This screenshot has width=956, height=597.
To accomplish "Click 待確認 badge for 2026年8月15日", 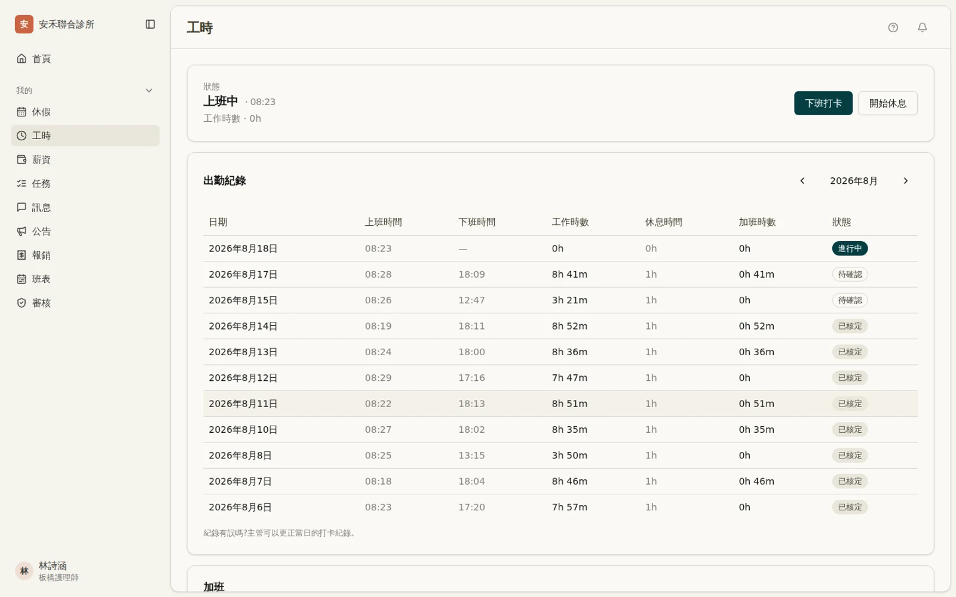I will tap(850, 300).
